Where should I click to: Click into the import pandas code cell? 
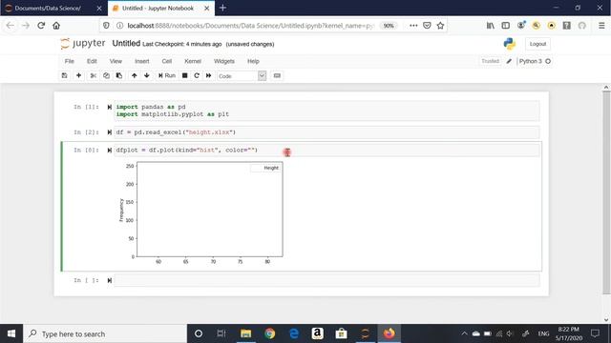click(x=327, y=111)
